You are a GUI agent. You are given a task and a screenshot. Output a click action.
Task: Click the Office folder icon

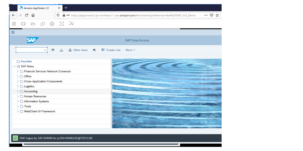[x=22, y=76]
